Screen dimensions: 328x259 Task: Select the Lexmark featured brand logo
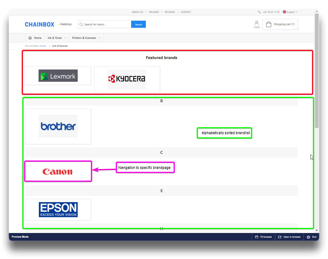58,76
